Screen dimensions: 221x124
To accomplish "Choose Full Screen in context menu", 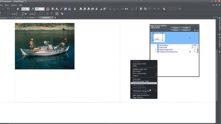I will pos(144,71).
